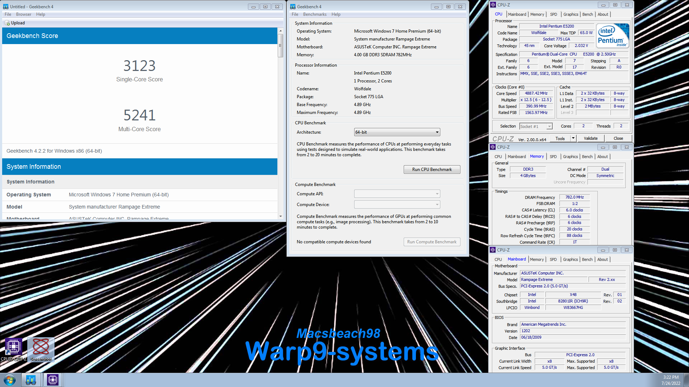
Task: Click the Upload button in Geekbench
Action: click(15, 23)
